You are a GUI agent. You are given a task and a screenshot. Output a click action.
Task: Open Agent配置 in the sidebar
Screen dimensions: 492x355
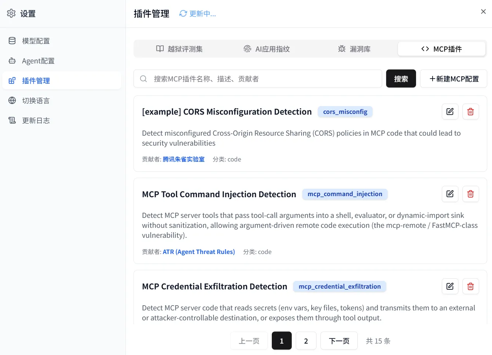point(62,61)
